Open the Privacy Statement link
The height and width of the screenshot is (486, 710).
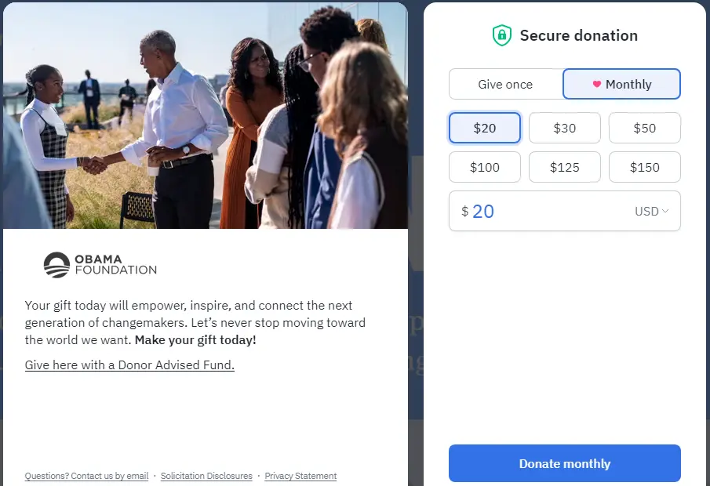tap(300, 476)
